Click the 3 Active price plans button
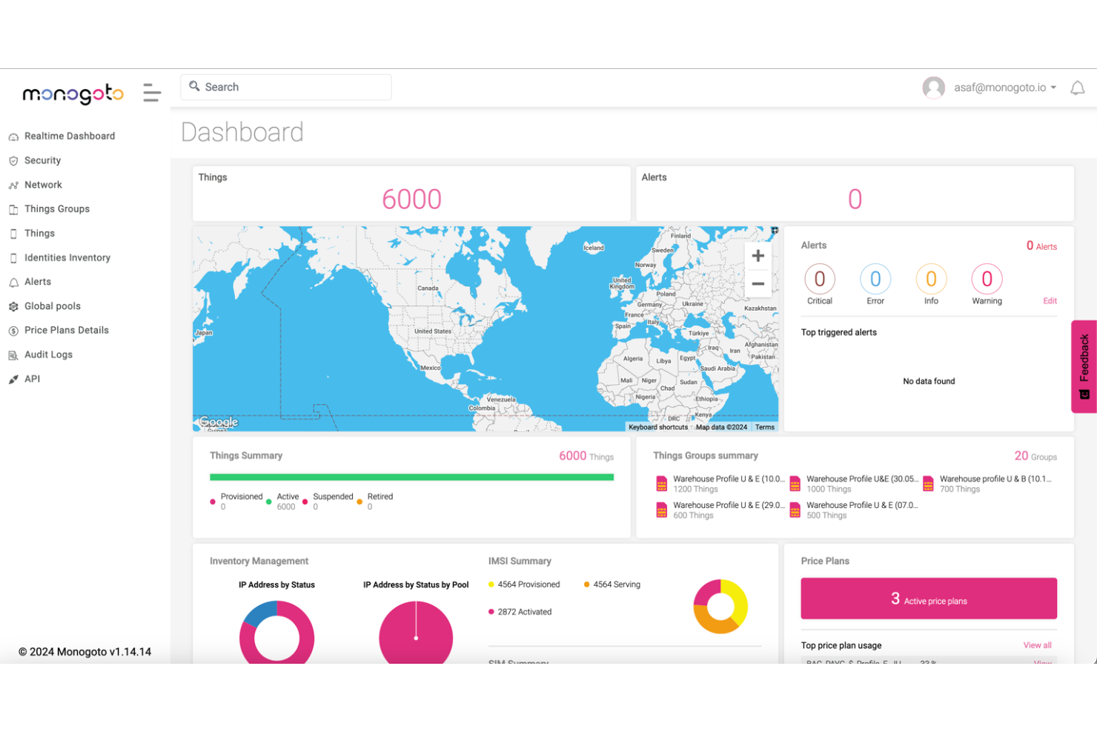 point(928,599)
